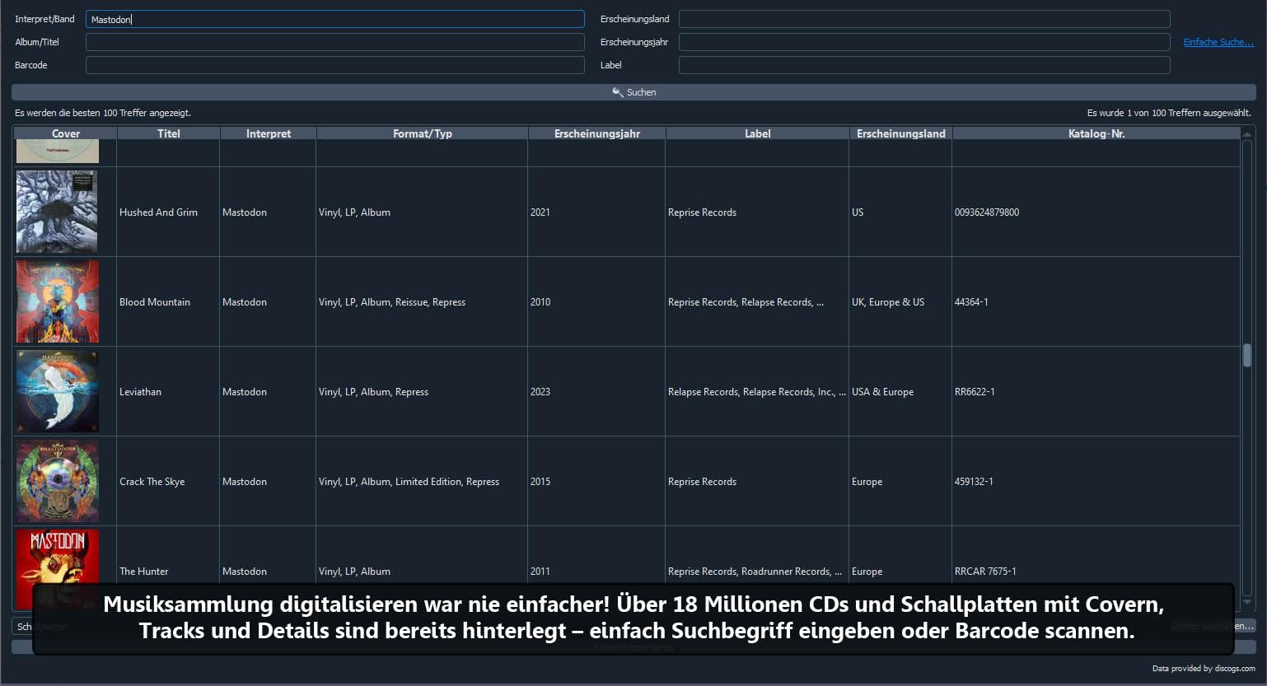Click the Erscheinungsland input field
Image resolution: width=1267 pixels, height=686 pixels.
(x=924, y=19)
